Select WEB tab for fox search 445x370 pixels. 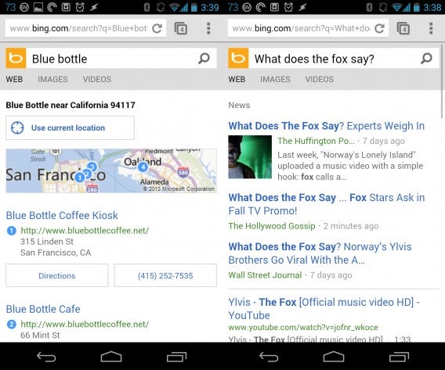(237, 79)
